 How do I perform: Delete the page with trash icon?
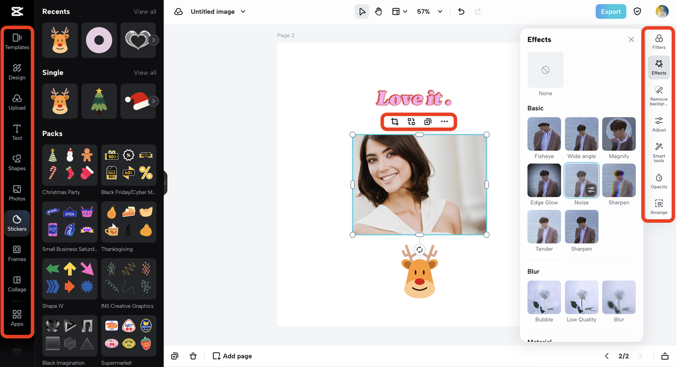(193, 356)
